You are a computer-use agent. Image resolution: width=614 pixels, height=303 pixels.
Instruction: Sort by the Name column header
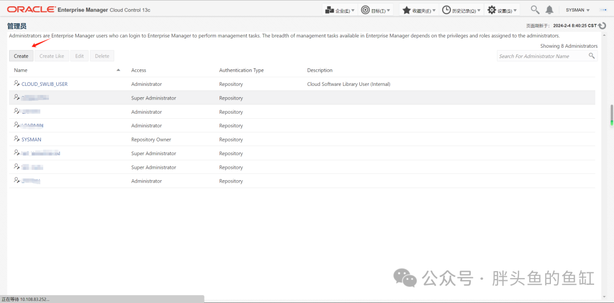pos(21,70)
